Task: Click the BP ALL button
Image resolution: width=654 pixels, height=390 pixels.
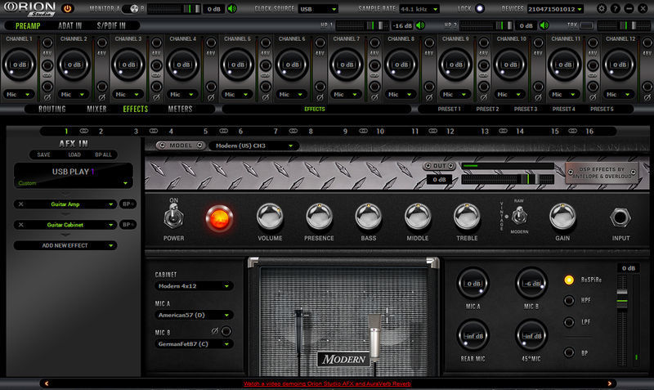Action: pyautogui.click(x=104, y=155)
